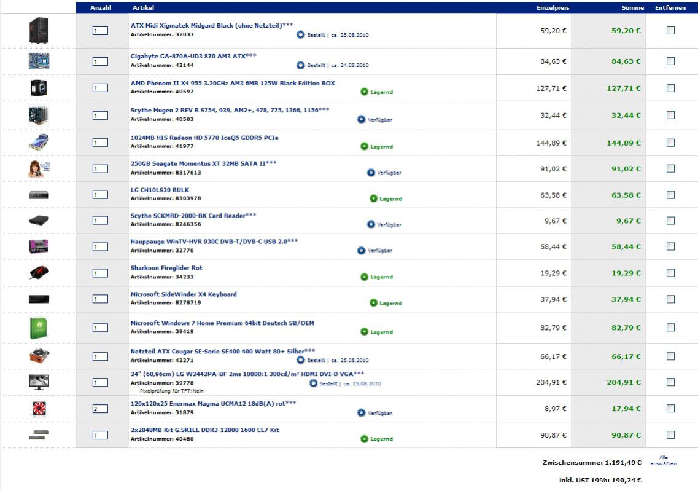Click the Bestellt status icon for LG W2442PA-BF monitor
This screenshot has height=491, width=698.
tap(313, 383)
